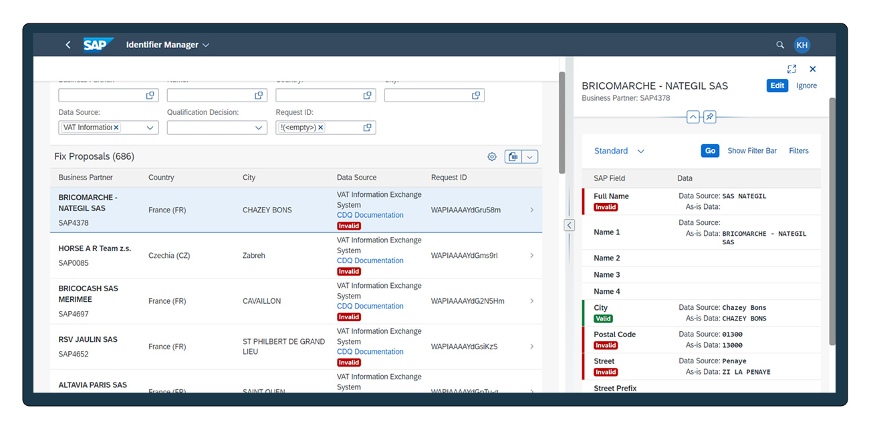Remove the !(<empty>) Request ID token
This screenshot has height=426, width=869.
tap(320, 128)
